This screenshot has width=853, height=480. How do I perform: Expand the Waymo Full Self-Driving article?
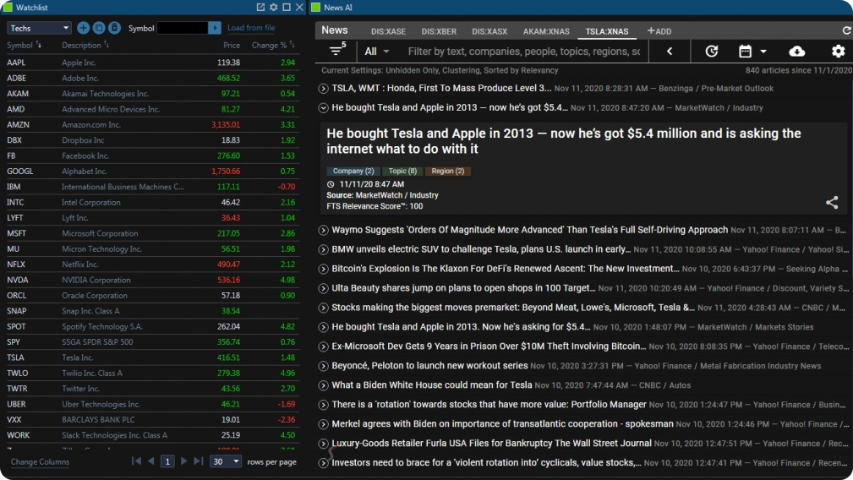[323, 230]
